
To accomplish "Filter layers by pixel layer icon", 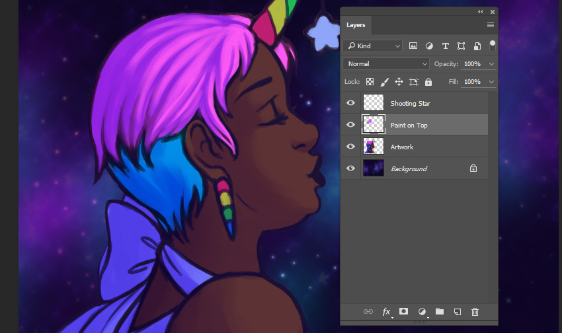I will 413,46.
